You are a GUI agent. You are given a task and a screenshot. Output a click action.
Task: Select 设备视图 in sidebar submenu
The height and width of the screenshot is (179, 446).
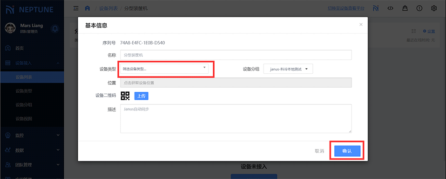(24, 119)
